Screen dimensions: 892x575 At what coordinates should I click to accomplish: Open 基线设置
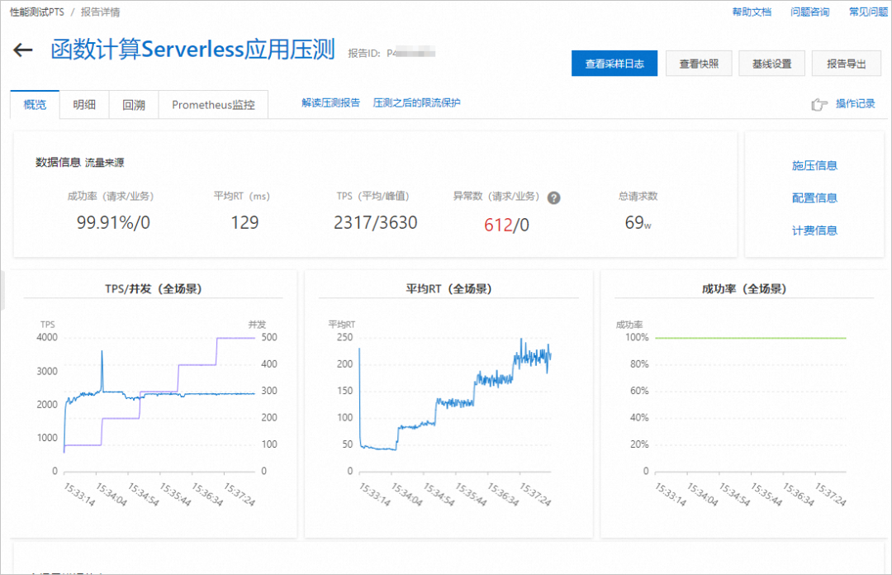coord(772,63)
